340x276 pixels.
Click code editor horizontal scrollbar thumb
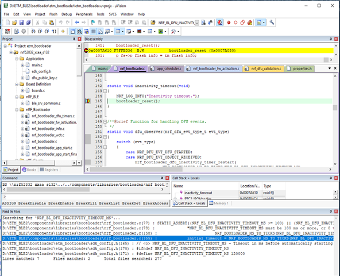coord(136,169)
